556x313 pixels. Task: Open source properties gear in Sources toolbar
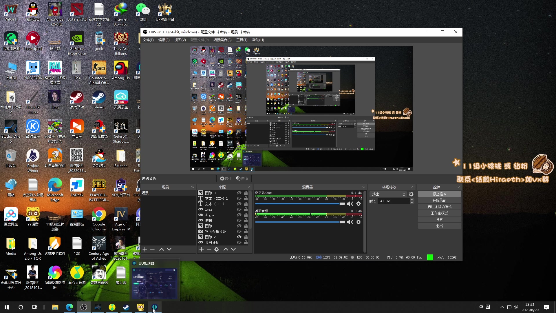[217, 249]
